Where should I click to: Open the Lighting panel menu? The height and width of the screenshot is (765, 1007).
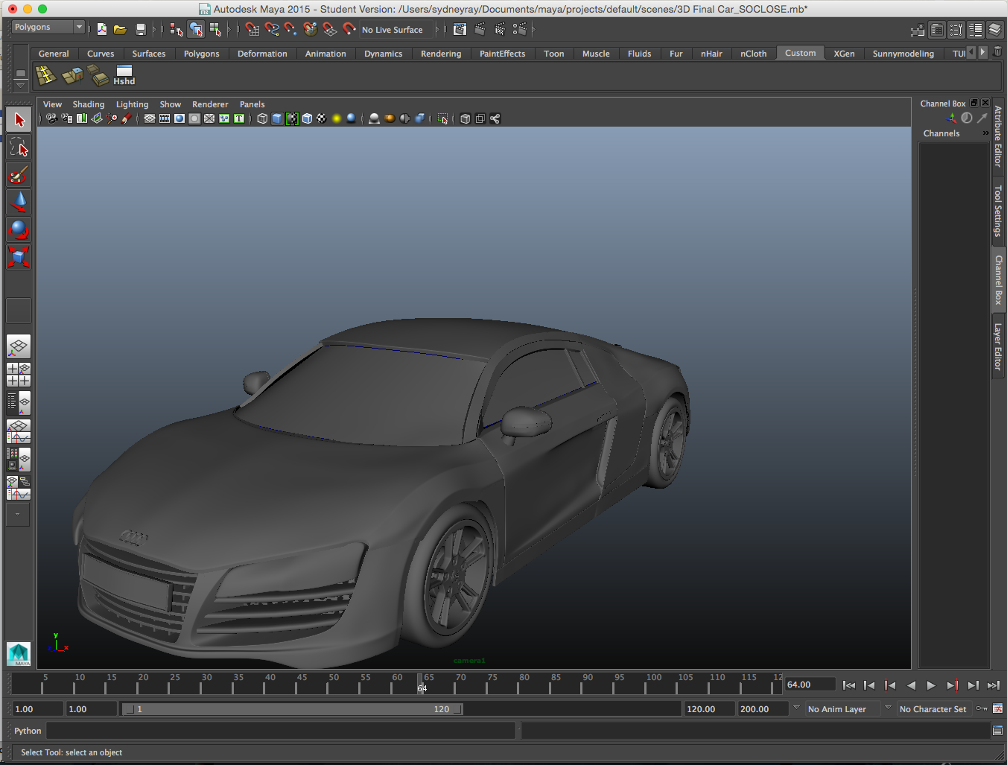(132, 104)
